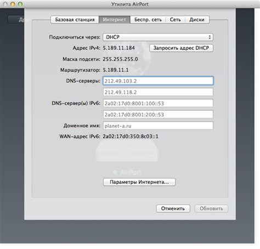Select the Интернет tab
The height and width of the screenshot is (249, 260).
pyautogui.click(x=115, y=20)
